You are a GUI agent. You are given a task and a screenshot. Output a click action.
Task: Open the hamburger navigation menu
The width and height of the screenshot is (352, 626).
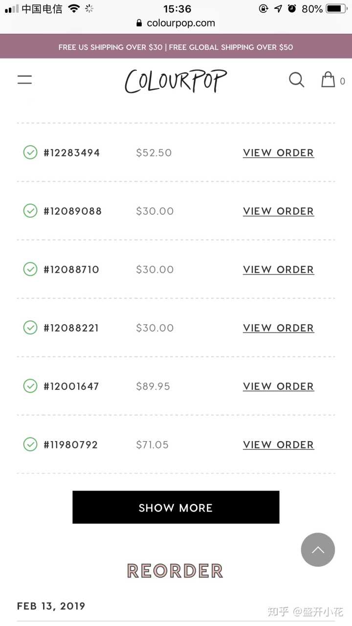pos(24,80)
